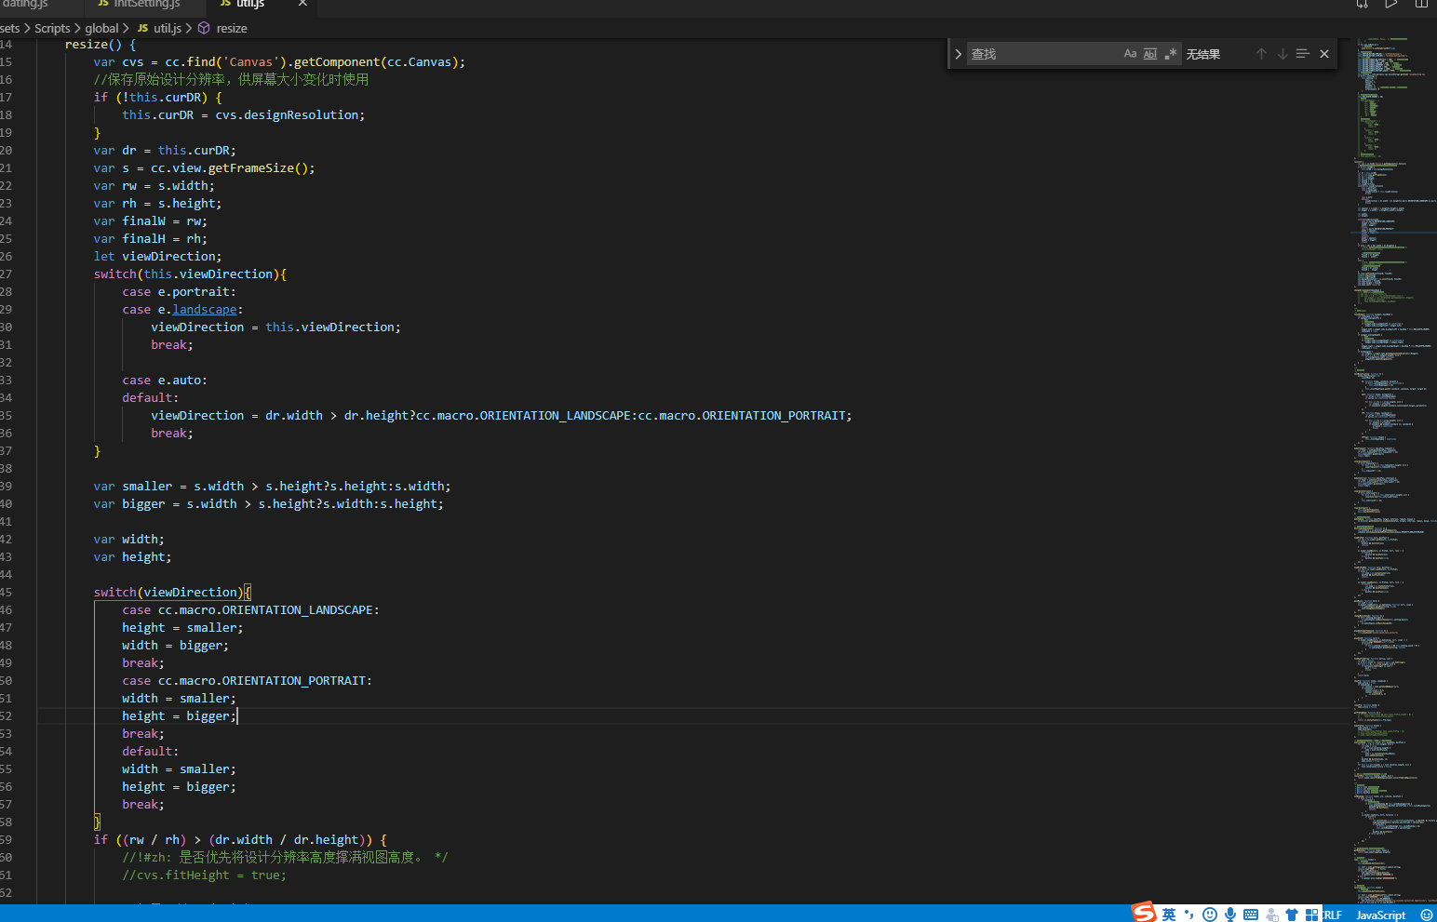Screen dimensions: 1437x922
Task: Toggle match whole word in find widget
Action: pyautogui.click(x=1150, y=54)
